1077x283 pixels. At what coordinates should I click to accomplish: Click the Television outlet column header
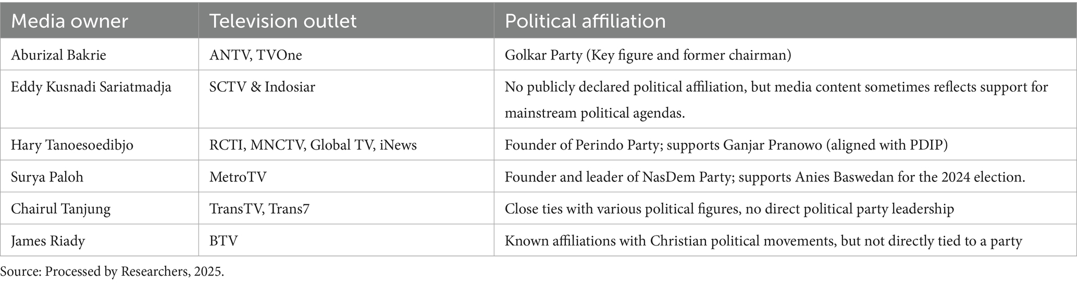pyautogui.click(x=283, y=21)
